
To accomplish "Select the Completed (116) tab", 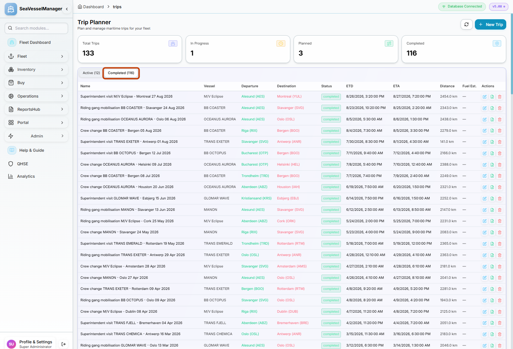I will pyautogui.click(x=121, y=73).
